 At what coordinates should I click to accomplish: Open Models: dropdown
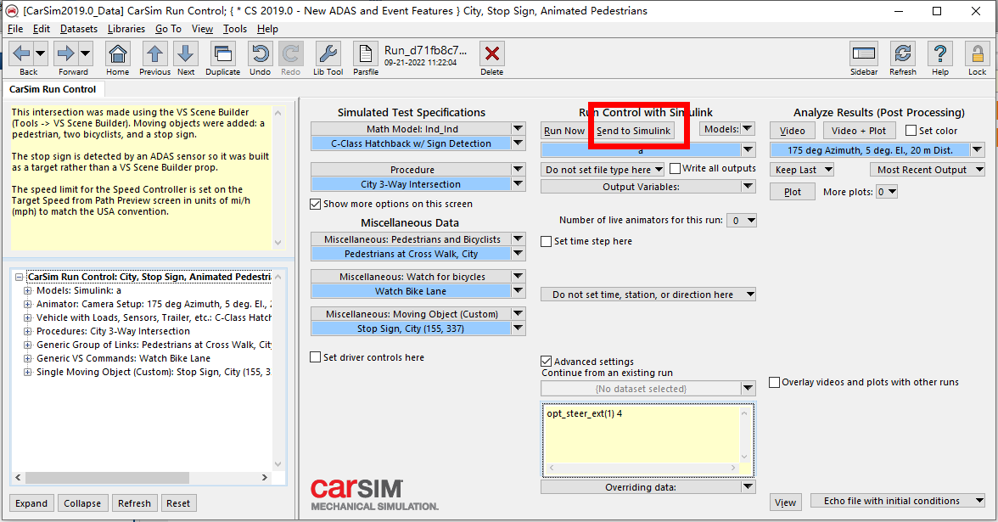coord(726,129)
